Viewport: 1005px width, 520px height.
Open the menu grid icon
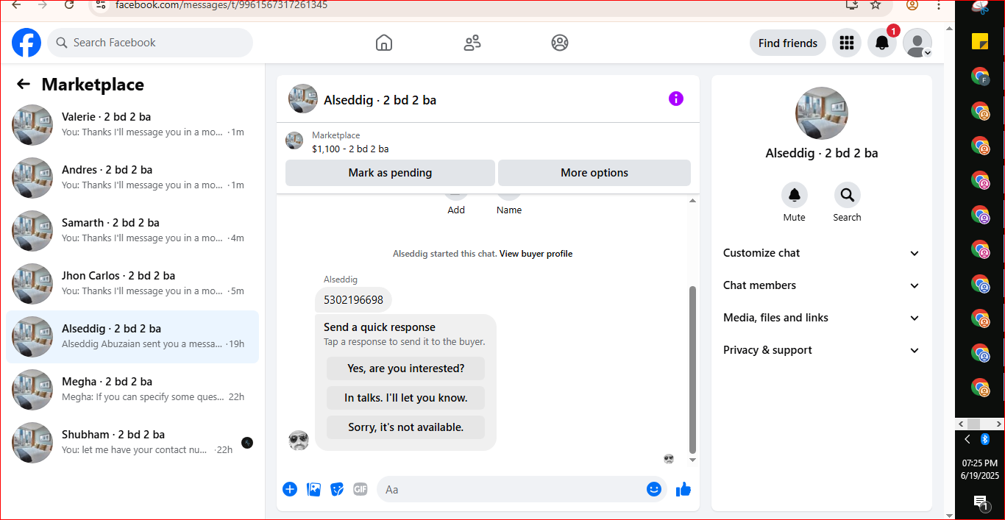click(847, 43)
